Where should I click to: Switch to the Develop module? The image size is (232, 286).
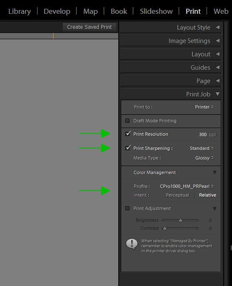tap(57, 11)
